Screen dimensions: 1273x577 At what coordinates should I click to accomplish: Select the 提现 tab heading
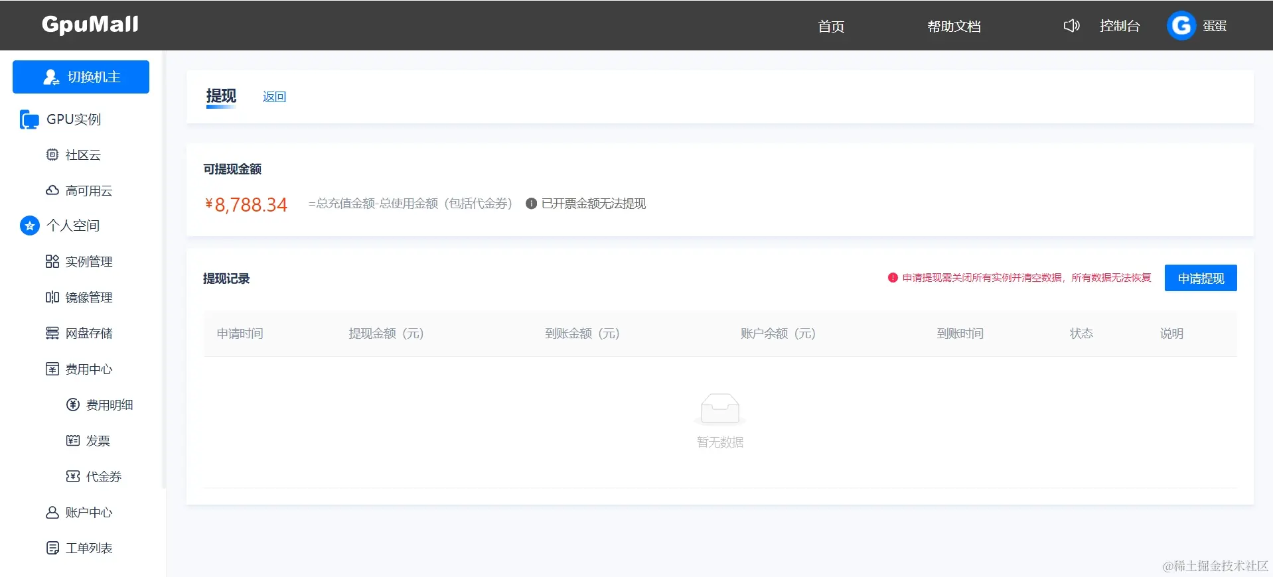[221, 96]
